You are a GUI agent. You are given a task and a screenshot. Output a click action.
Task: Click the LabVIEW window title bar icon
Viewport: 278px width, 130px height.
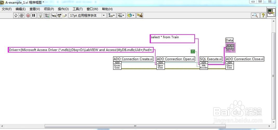pyautogui.click(x=3, y=3)
